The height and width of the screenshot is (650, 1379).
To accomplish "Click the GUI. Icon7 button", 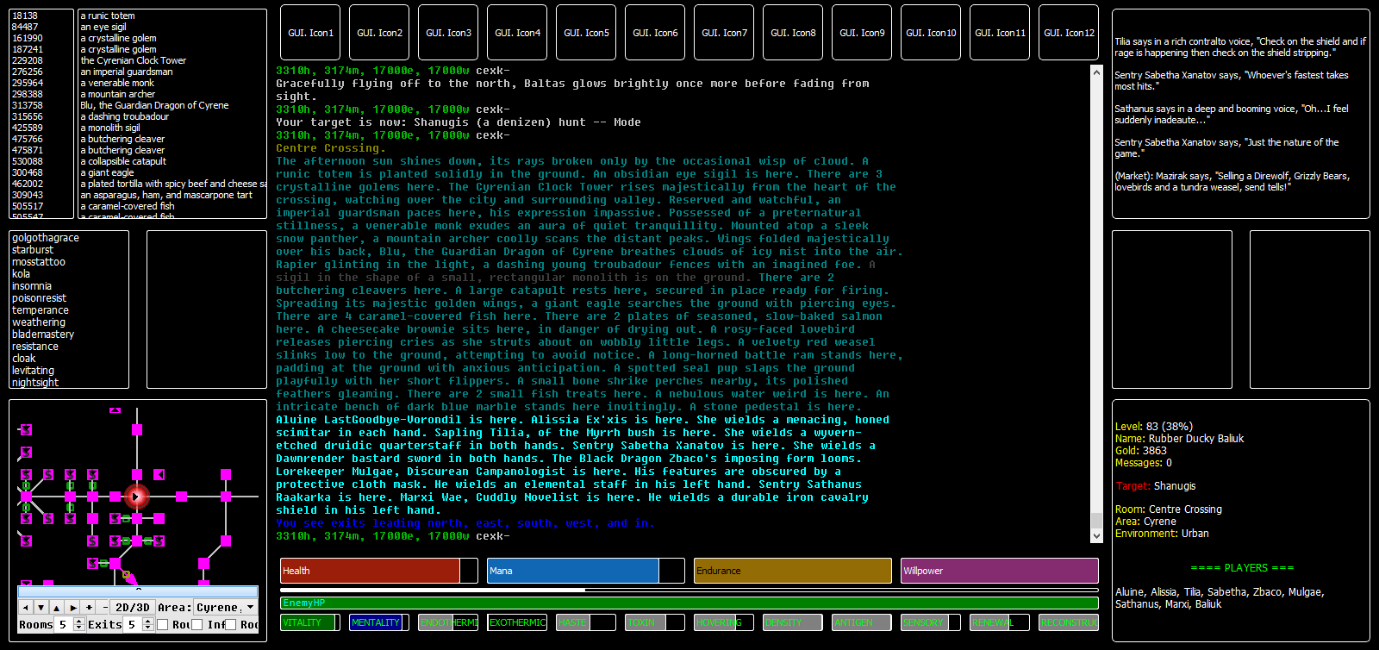I will 724,33.
